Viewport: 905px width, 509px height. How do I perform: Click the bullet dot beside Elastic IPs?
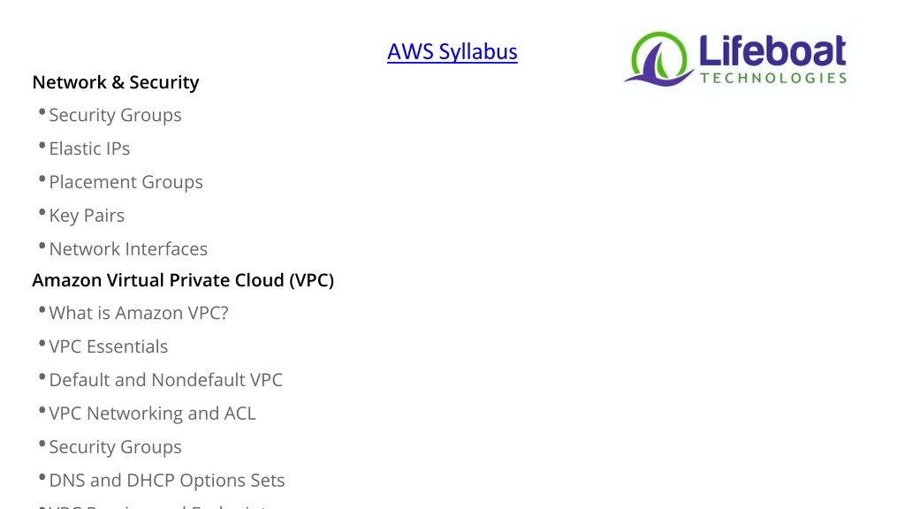(x=42, y=146)
